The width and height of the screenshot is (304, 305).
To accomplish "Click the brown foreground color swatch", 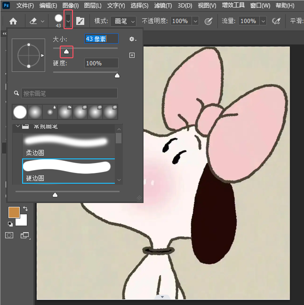I will coord(14,213).
